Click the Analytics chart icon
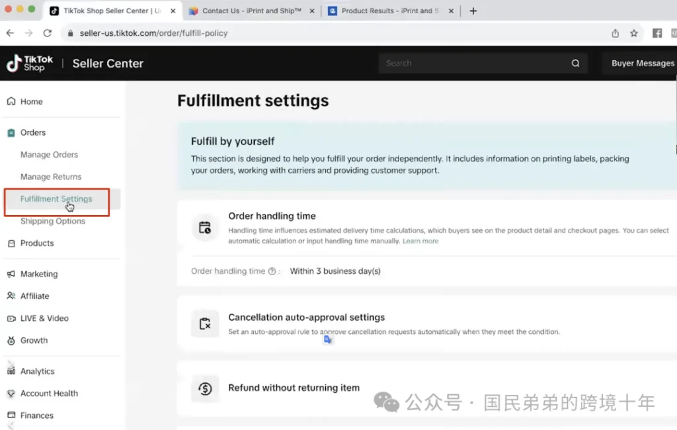 coord(11,371)
